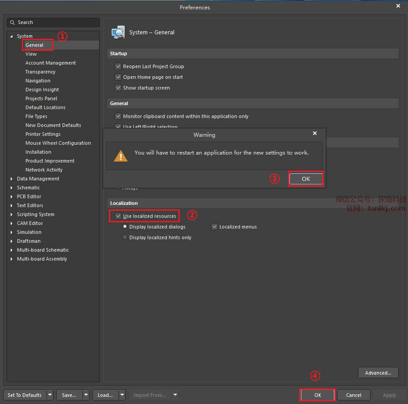
Task: Expand the Draftsman node arrow
Action: click(x=12, y=241)
